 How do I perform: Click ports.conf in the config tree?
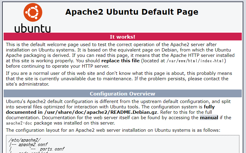(52, 149)
